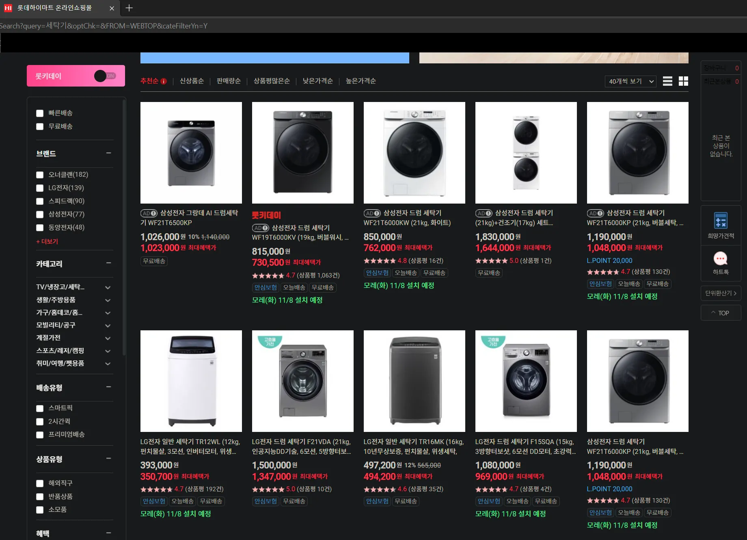
Task: Check the 프리미엄배송 checkbox
Action: [x=40, y=435]
